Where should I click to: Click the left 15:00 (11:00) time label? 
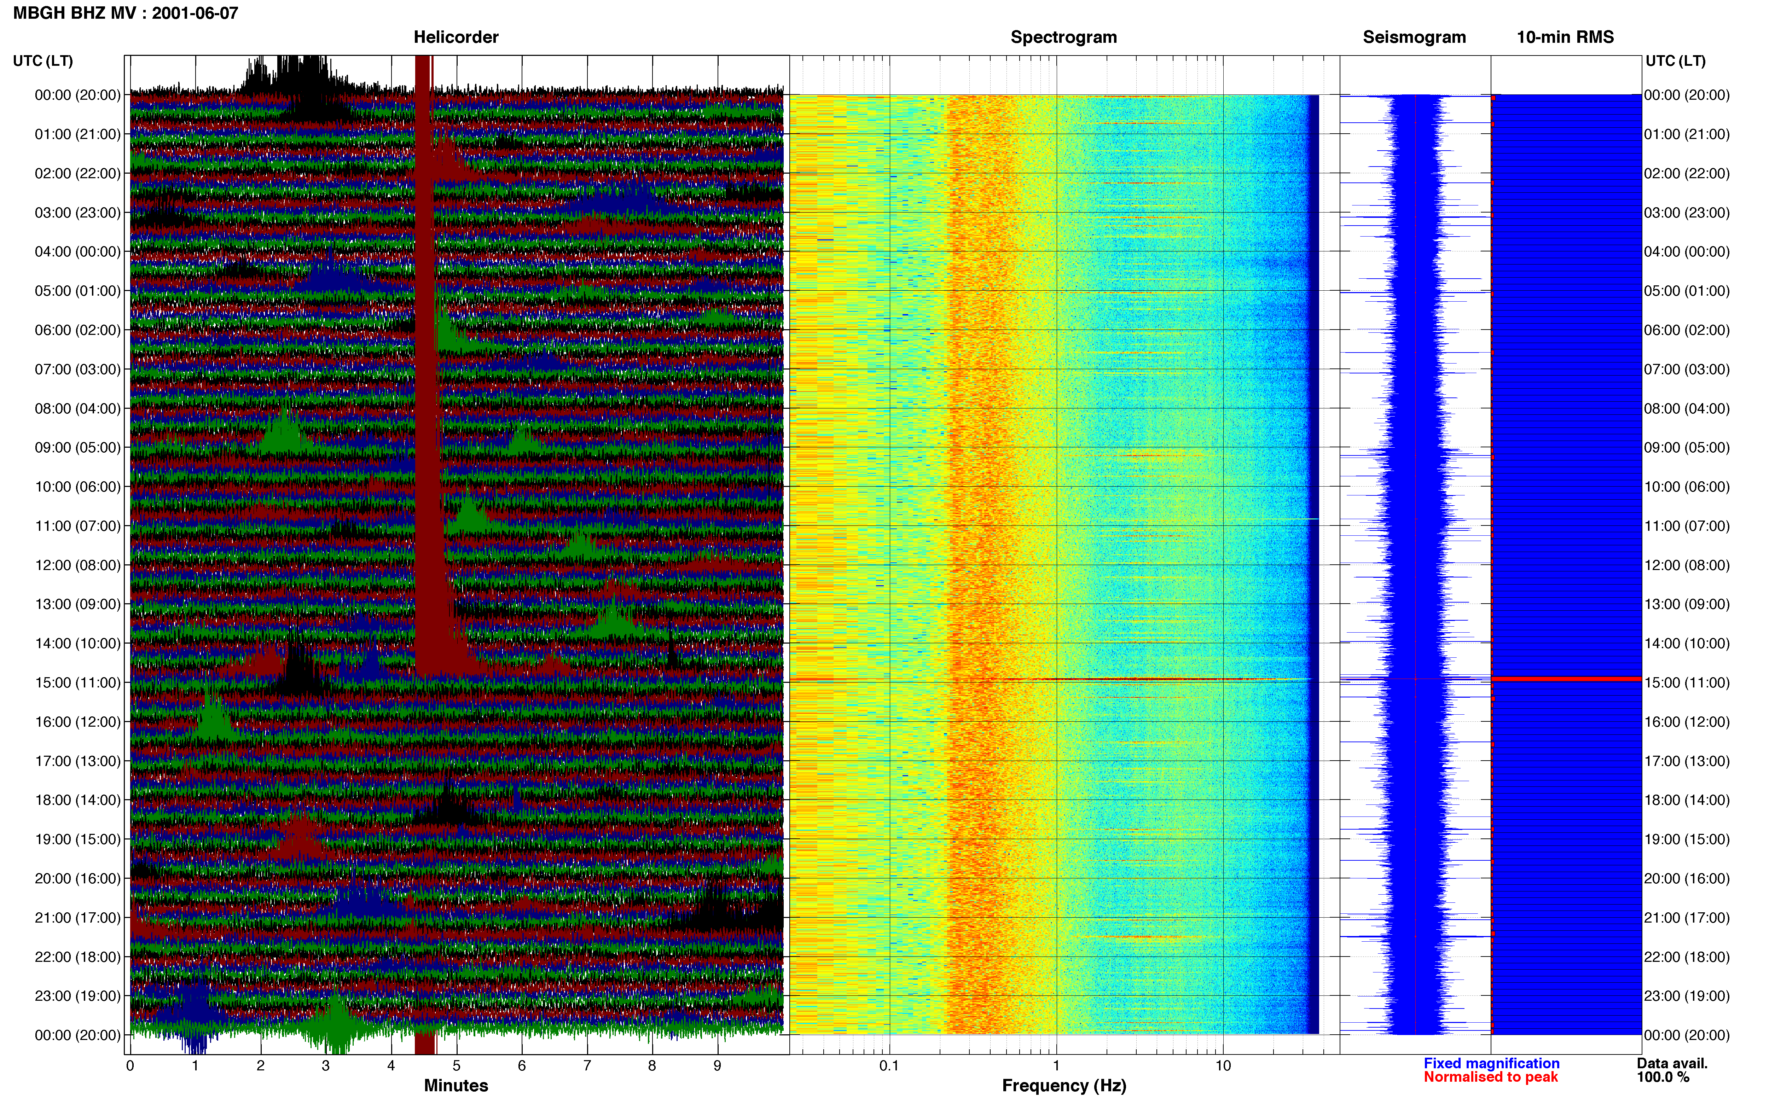pos(77,683)
